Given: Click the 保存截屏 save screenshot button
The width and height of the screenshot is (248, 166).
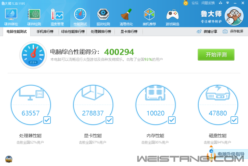Looking at the screenshot, I should (x=233, y=32).
